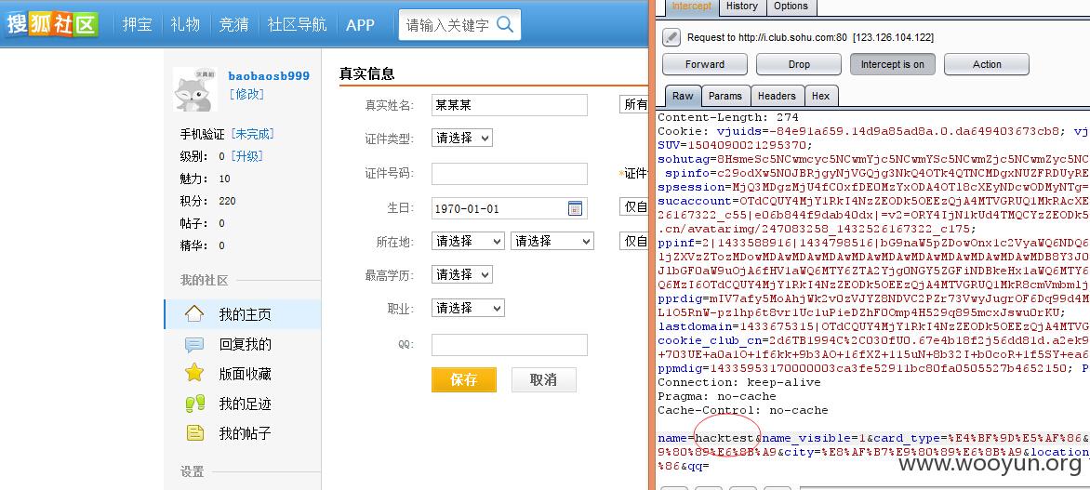Focus the QQ input field
This screenshot has width=1090, height=490.
510,345
